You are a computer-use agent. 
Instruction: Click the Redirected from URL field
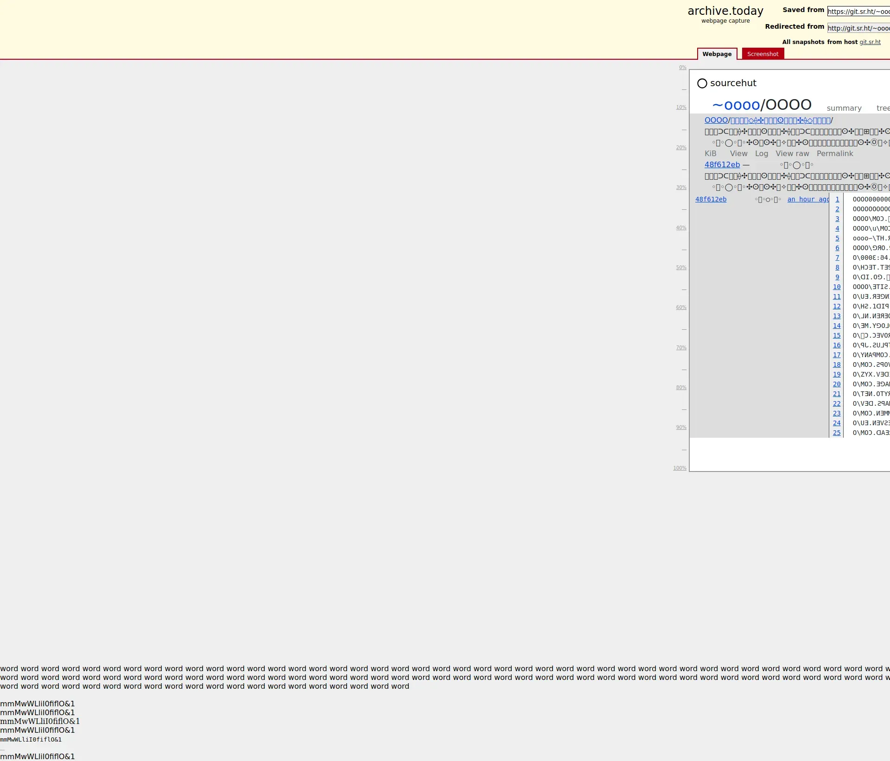pos(858,28)
